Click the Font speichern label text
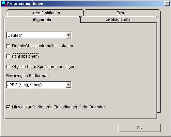Screen dimensions: 171x137 click(25, 56)
